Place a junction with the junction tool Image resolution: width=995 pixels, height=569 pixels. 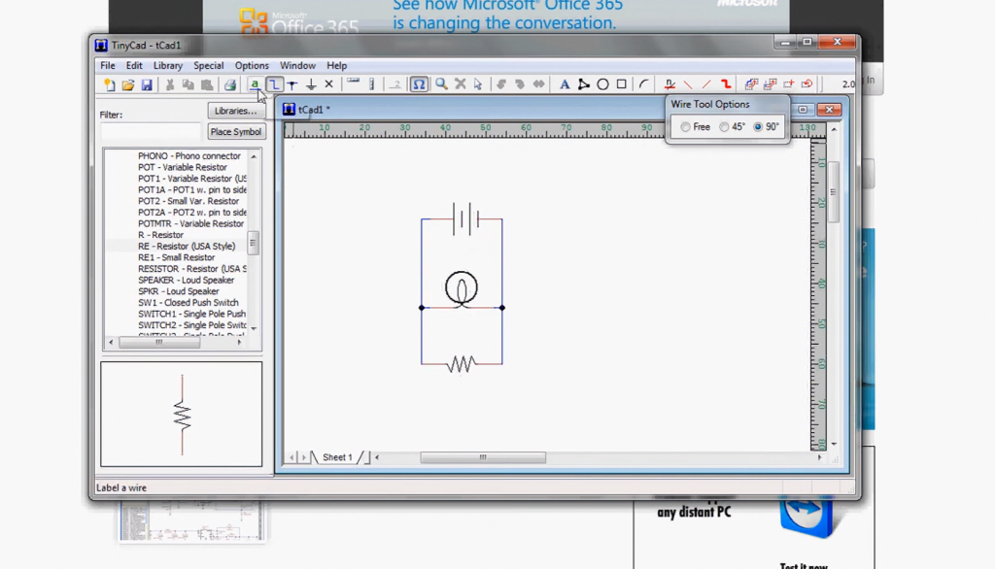click(292, 84)
